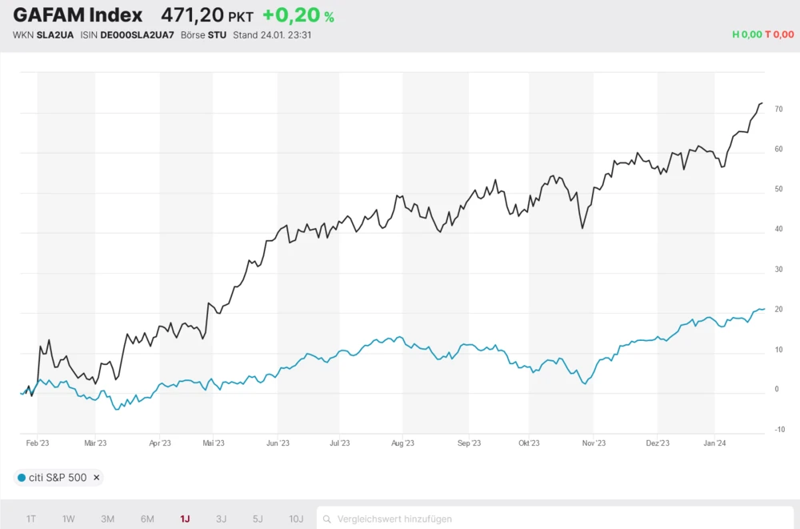Remove the citi S&P 500 comparison chip
Viewport: 800px width, 529px height.
click(97, 478)
